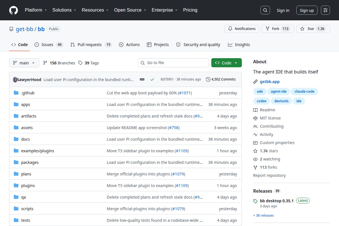Open commit hash 8d7bf61
The height and width of the screenshot is (226, 339).
[167, 79]
